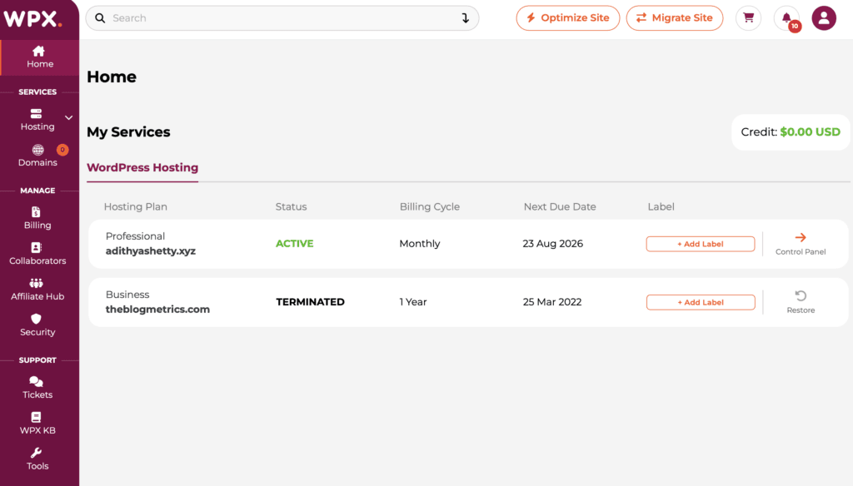Click the ACTIVE status text
The image size is (853, 486).
click(x=294, y=244)
